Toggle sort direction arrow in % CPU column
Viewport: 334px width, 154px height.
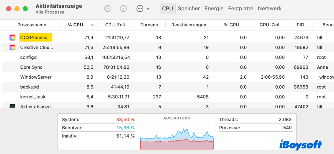coord(93,25)
